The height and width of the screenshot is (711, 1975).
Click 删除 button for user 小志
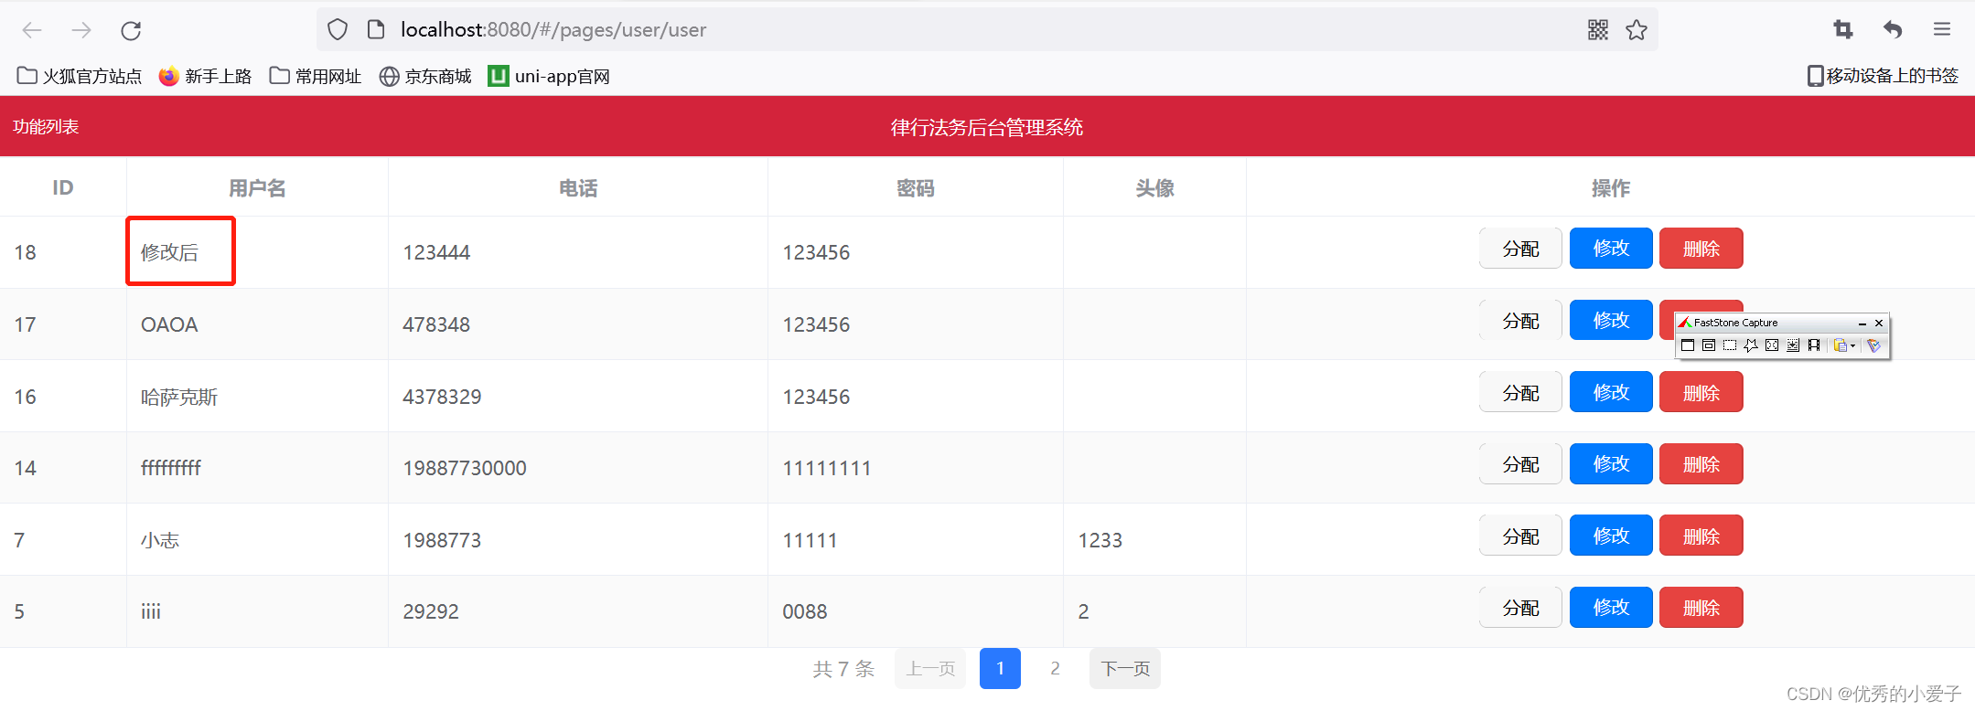point(1701,536)
